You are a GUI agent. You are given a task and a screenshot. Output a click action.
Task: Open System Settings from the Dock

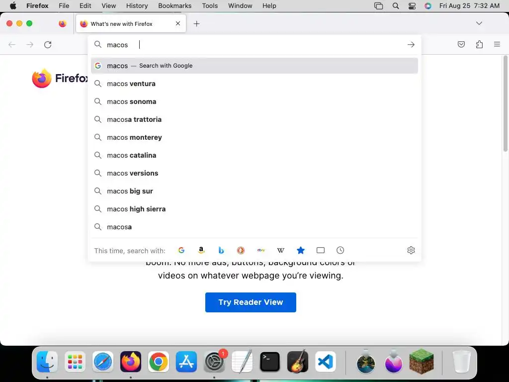pos(214,362)
